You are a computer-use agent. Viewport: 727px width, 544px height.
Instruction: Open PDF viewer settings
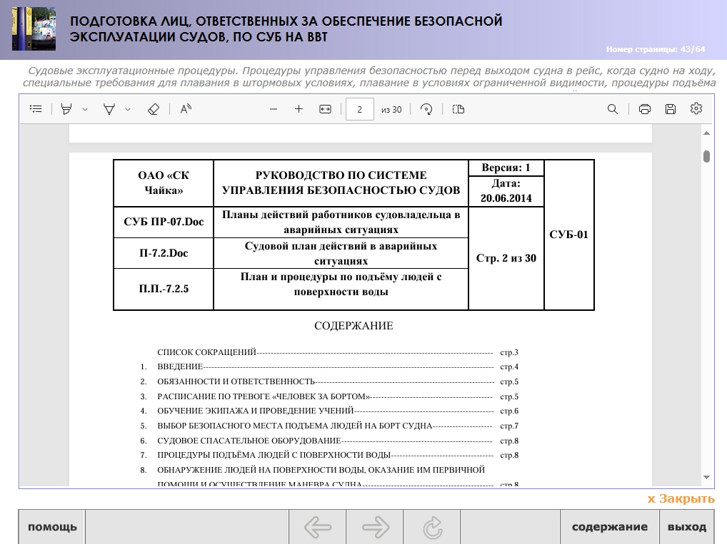[x=696, y=109]
